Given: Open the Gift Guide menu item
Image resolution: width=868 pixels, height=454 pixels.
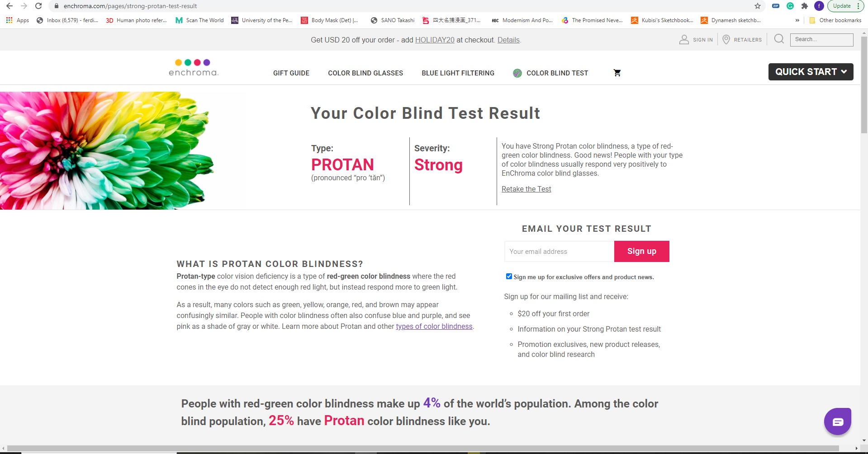Looking at the screenshot, I should coord(291,73).
